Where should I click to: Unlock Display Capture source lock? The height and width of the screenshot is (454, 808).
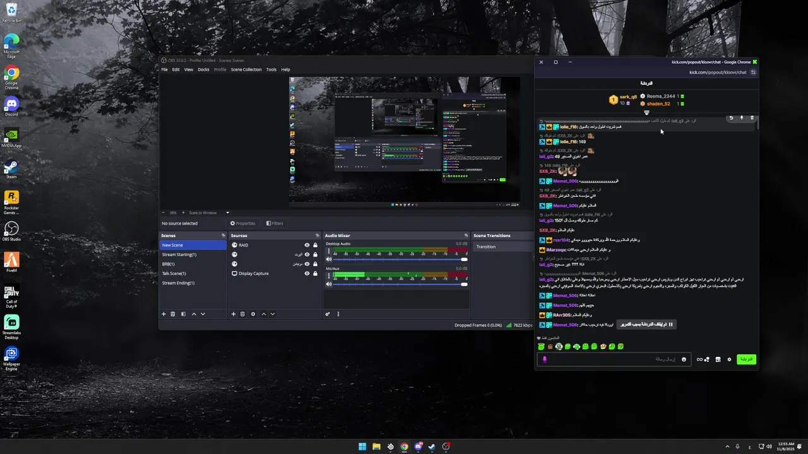coord(315,274)
